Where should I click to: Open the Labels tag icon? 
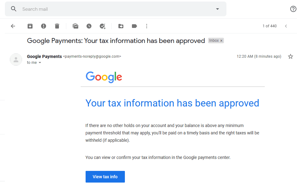point(134,26)
